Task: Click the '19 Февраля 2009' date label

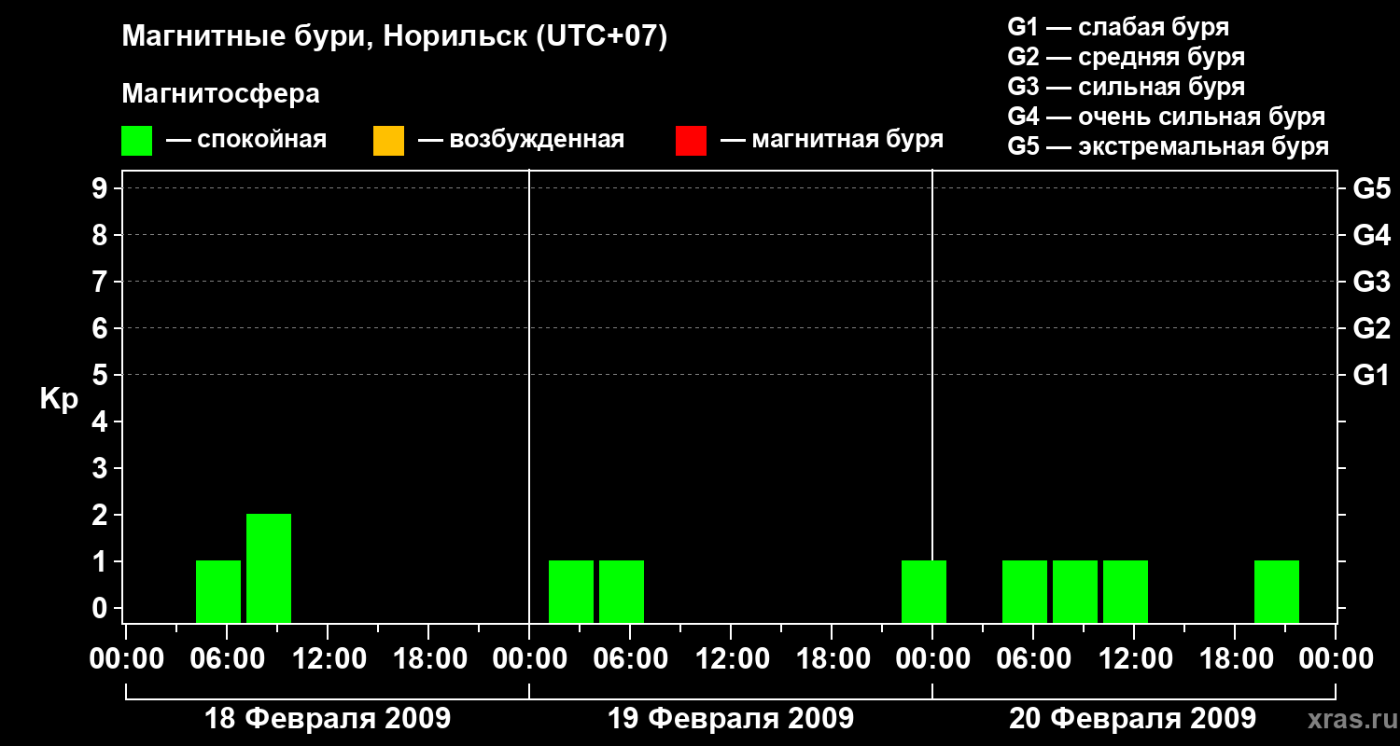Action: point(731,719)
